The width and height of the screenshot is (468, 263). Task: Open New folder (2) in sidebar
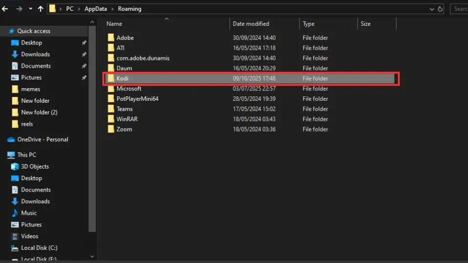[39, 113]
